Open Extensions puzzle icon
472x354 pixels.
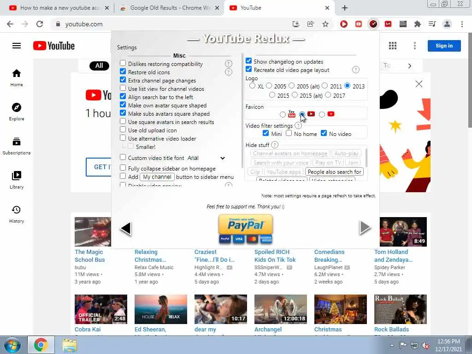click(418, 24)
